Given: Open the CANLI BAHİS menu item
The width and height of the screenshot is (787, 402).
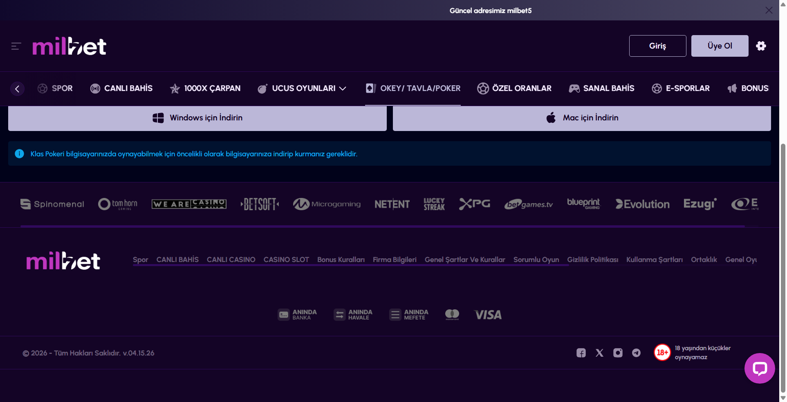Looking at the screenshot, I should [x=121, y=89].
